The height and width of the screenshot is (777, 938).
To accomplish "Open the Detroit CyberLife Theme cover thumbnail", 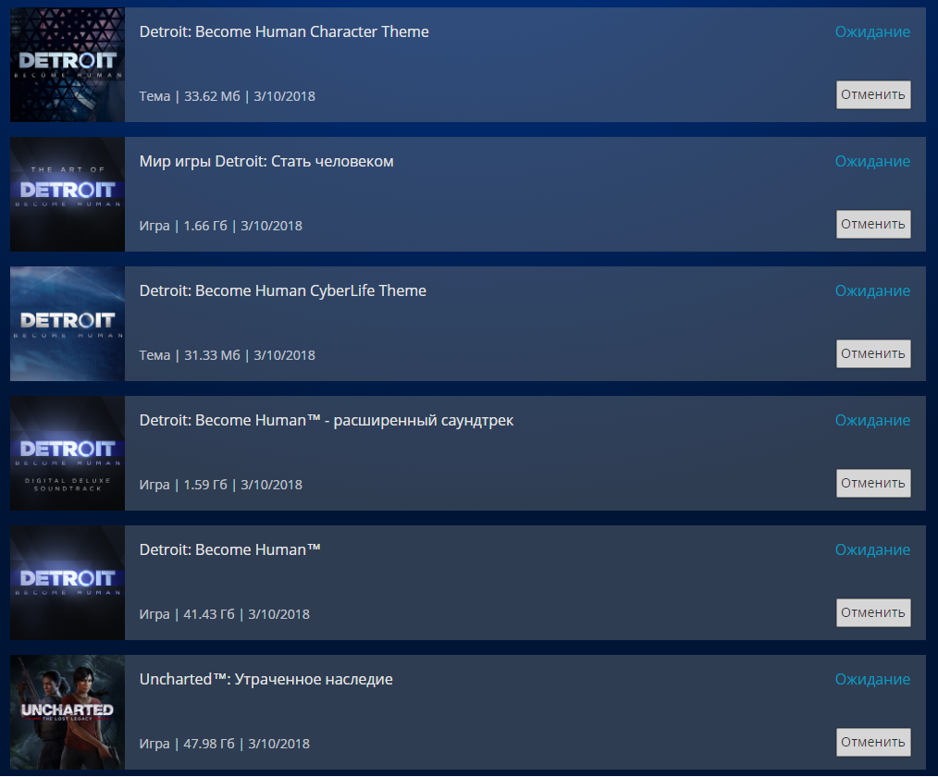I will click(68, 324).
